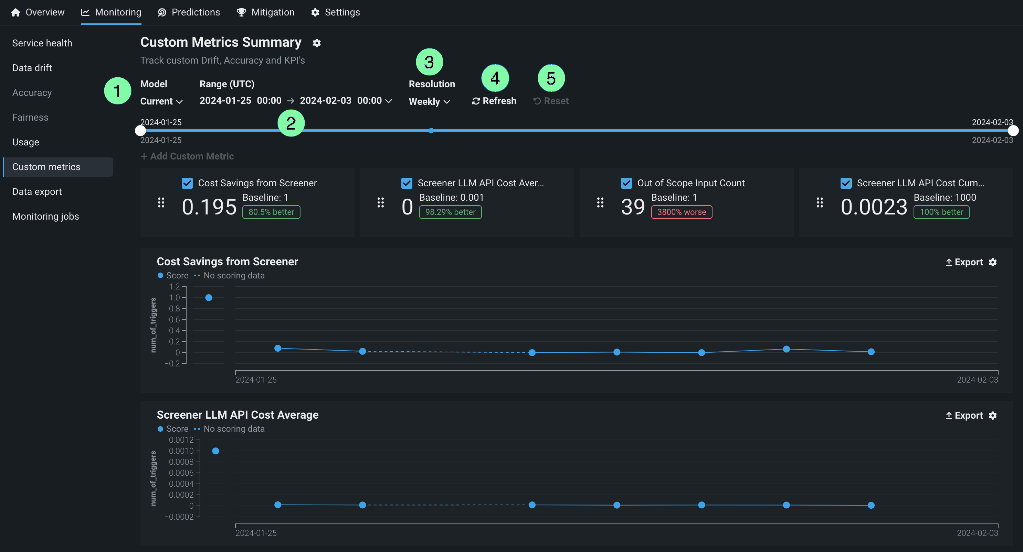
Task: Uncheck Out of Scope Input Count checkbox
Action: [x=626, y=183]
